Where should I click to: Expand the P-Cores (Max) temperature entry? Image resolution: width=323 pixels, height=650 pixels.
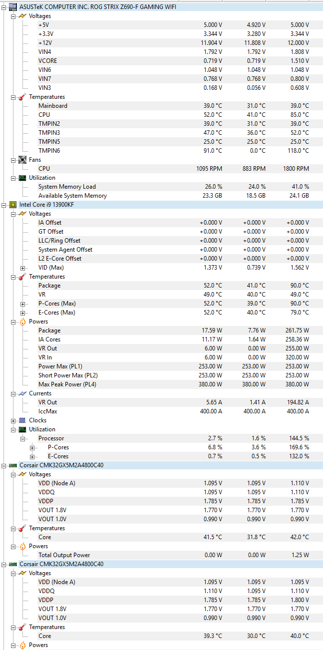pos(22,304)
